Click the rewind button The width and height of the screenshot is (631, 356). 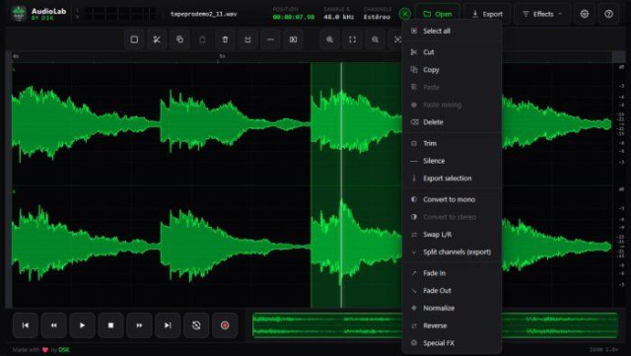pyautogui.click(x=54, y=325)
